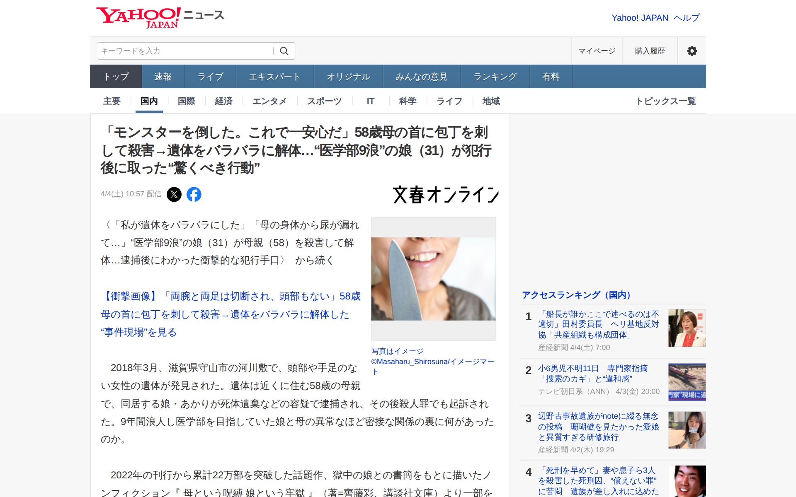Image resolution: width=796 pixels, height=497 pixels.
Task: Open the ランキング navigation tab
Action: click(495, 77)
